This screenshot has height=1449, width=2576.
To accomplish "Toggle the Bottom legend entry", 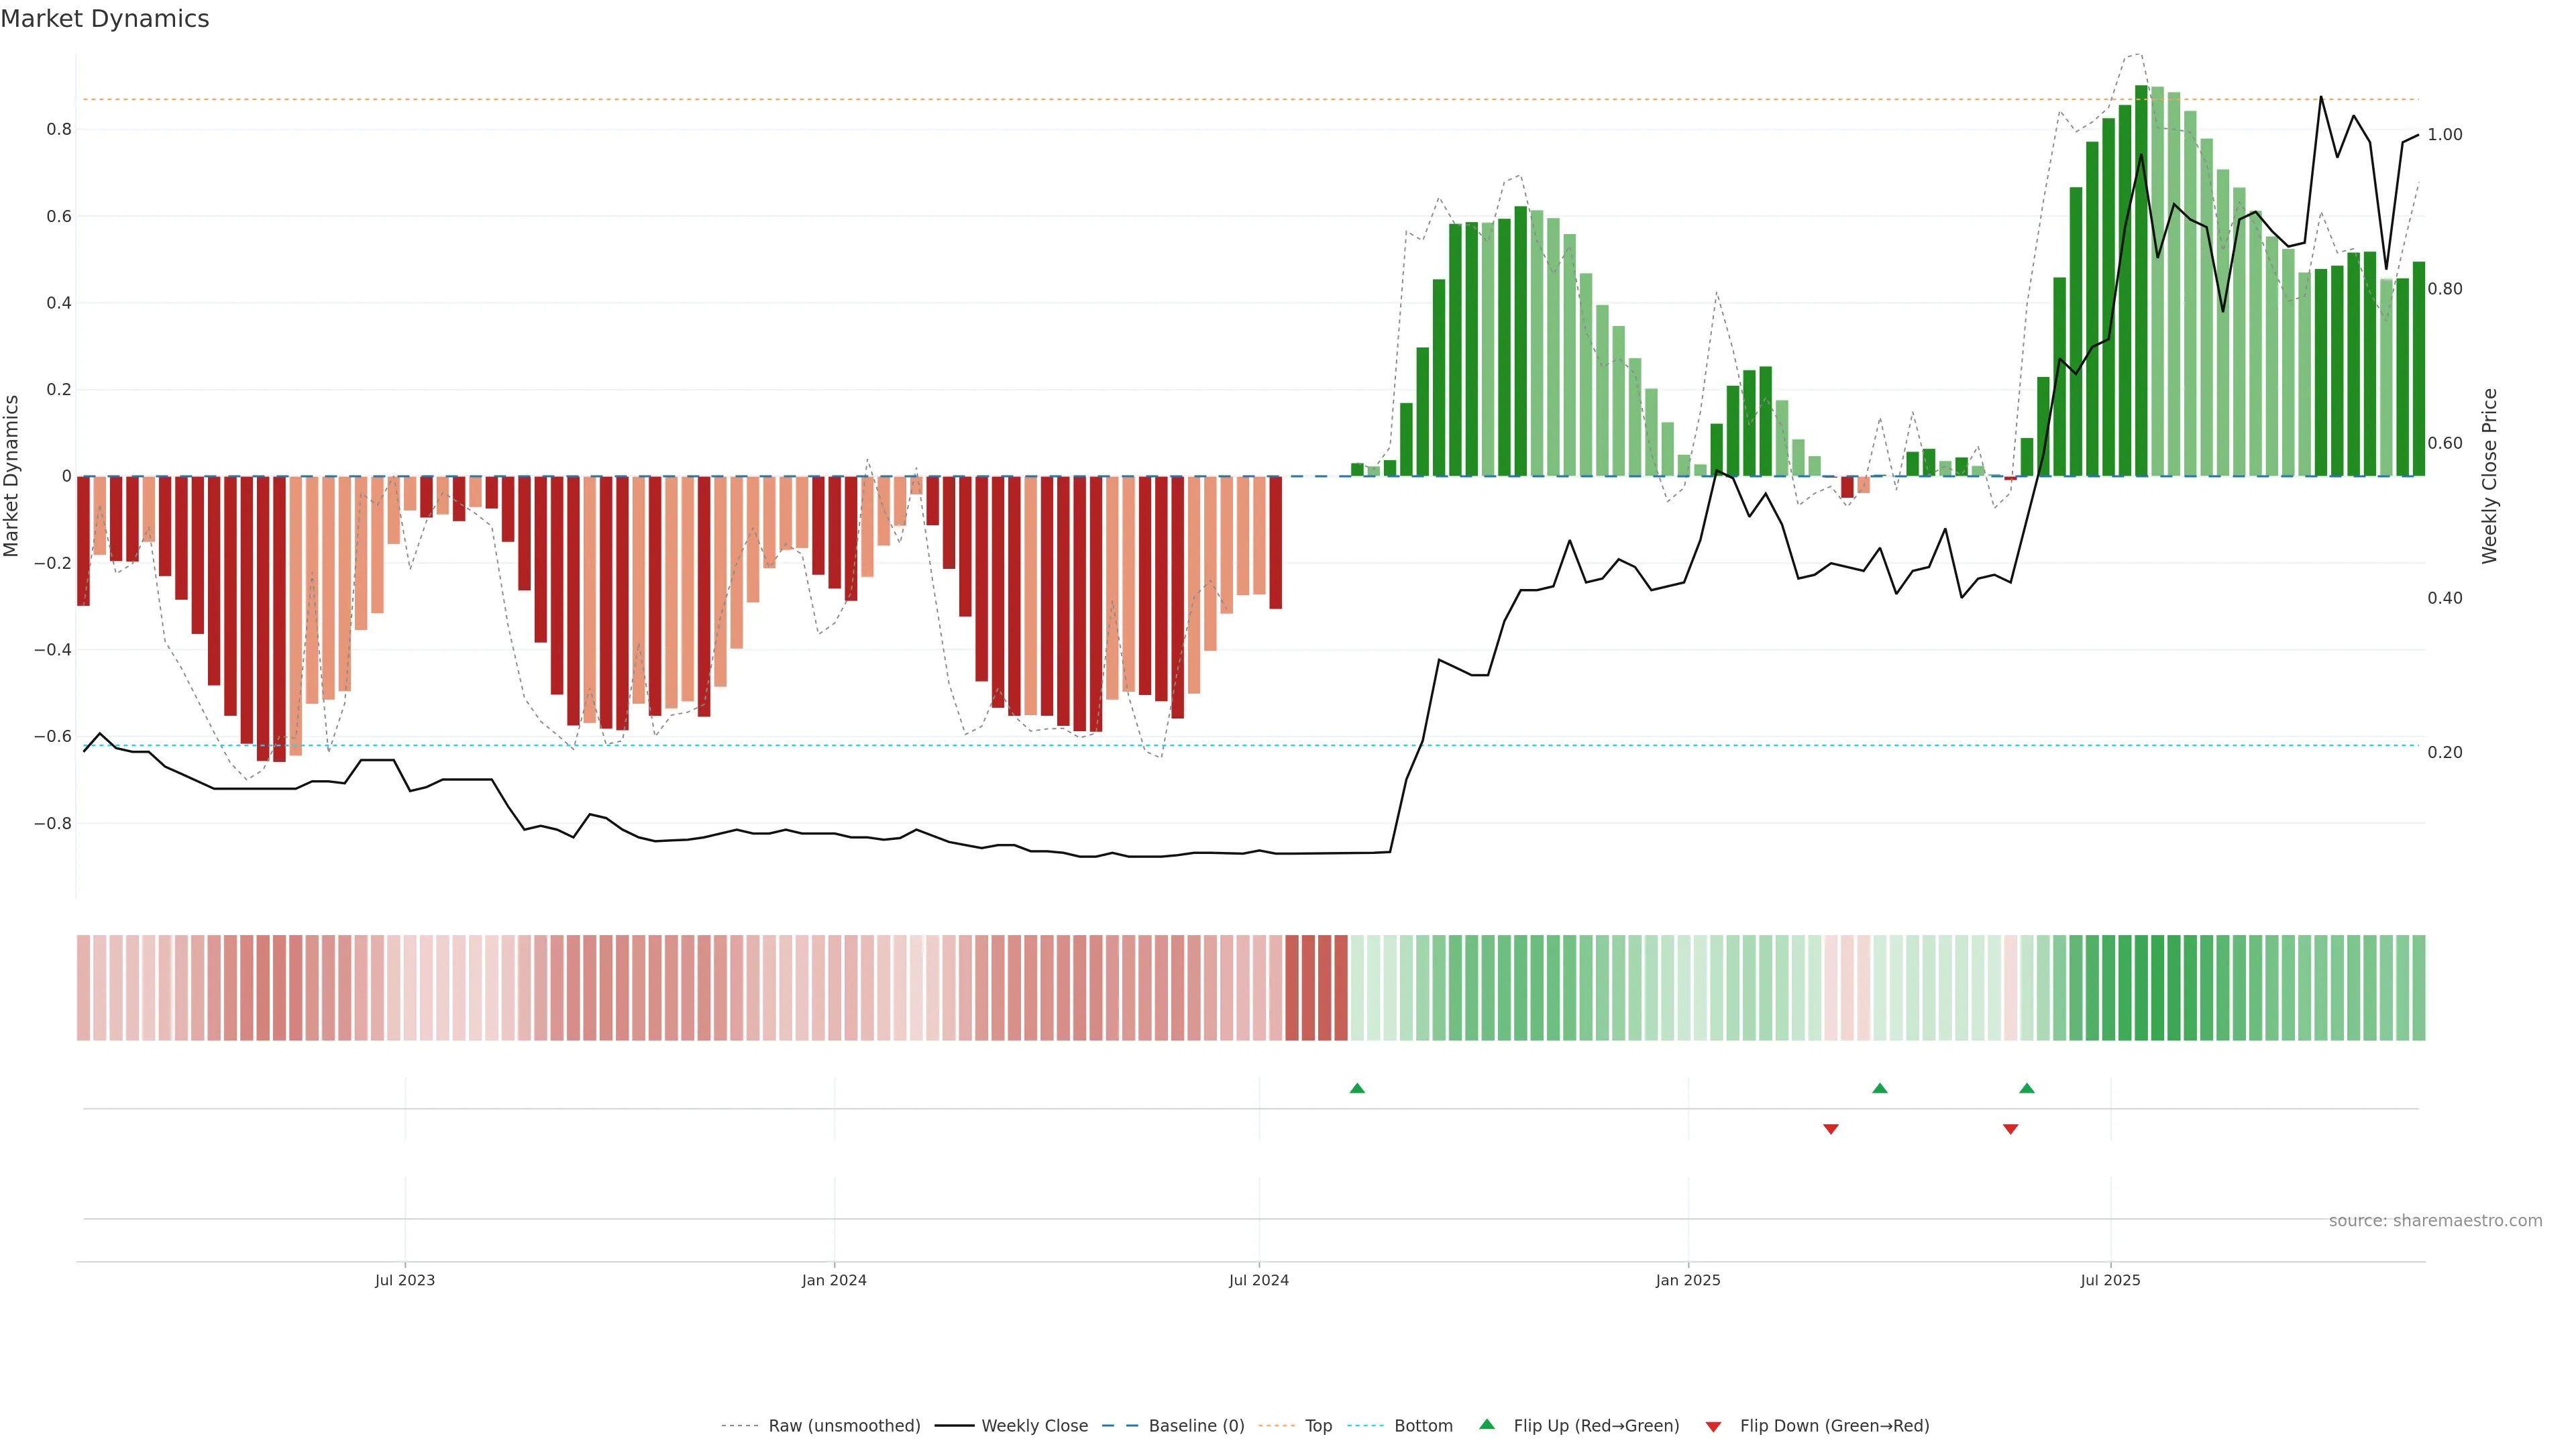I will pyautogui.click(x=1423, y=1426).
